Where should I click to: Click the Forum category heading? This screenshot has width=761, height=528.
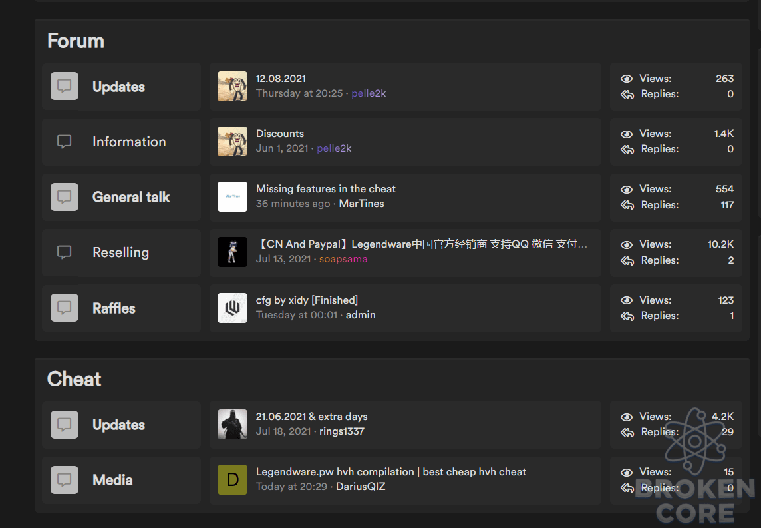76,41
